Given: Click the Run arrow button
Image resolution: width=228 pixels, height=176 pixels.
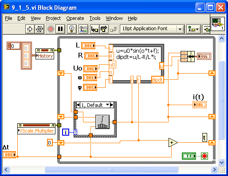Looking at the screenshot, I should click(x=30, y=29).
